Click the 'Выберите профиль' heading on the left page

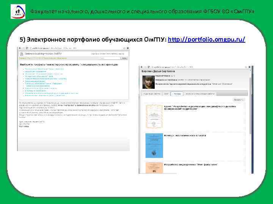[x=69, y=65]
